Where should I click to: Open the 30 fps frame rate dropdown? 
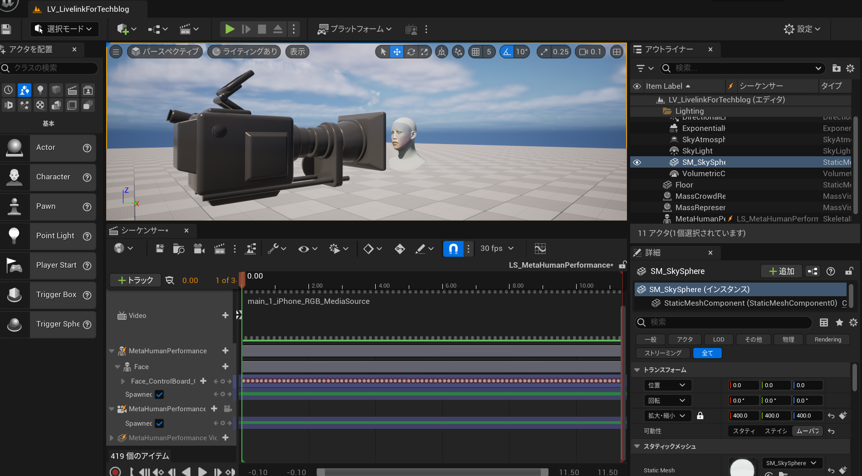[x=497, y=249]
